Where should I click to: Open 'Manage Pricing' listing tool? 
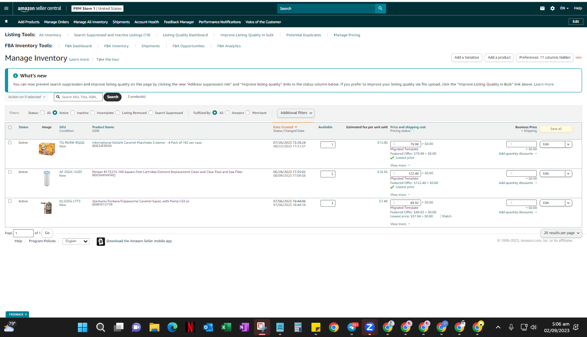pos(347,35)
